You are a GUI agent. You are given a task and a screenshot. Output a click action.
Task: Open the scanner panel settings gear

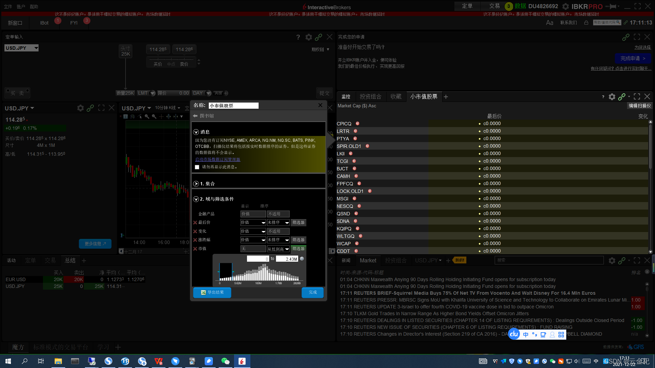tap(612, 97)
